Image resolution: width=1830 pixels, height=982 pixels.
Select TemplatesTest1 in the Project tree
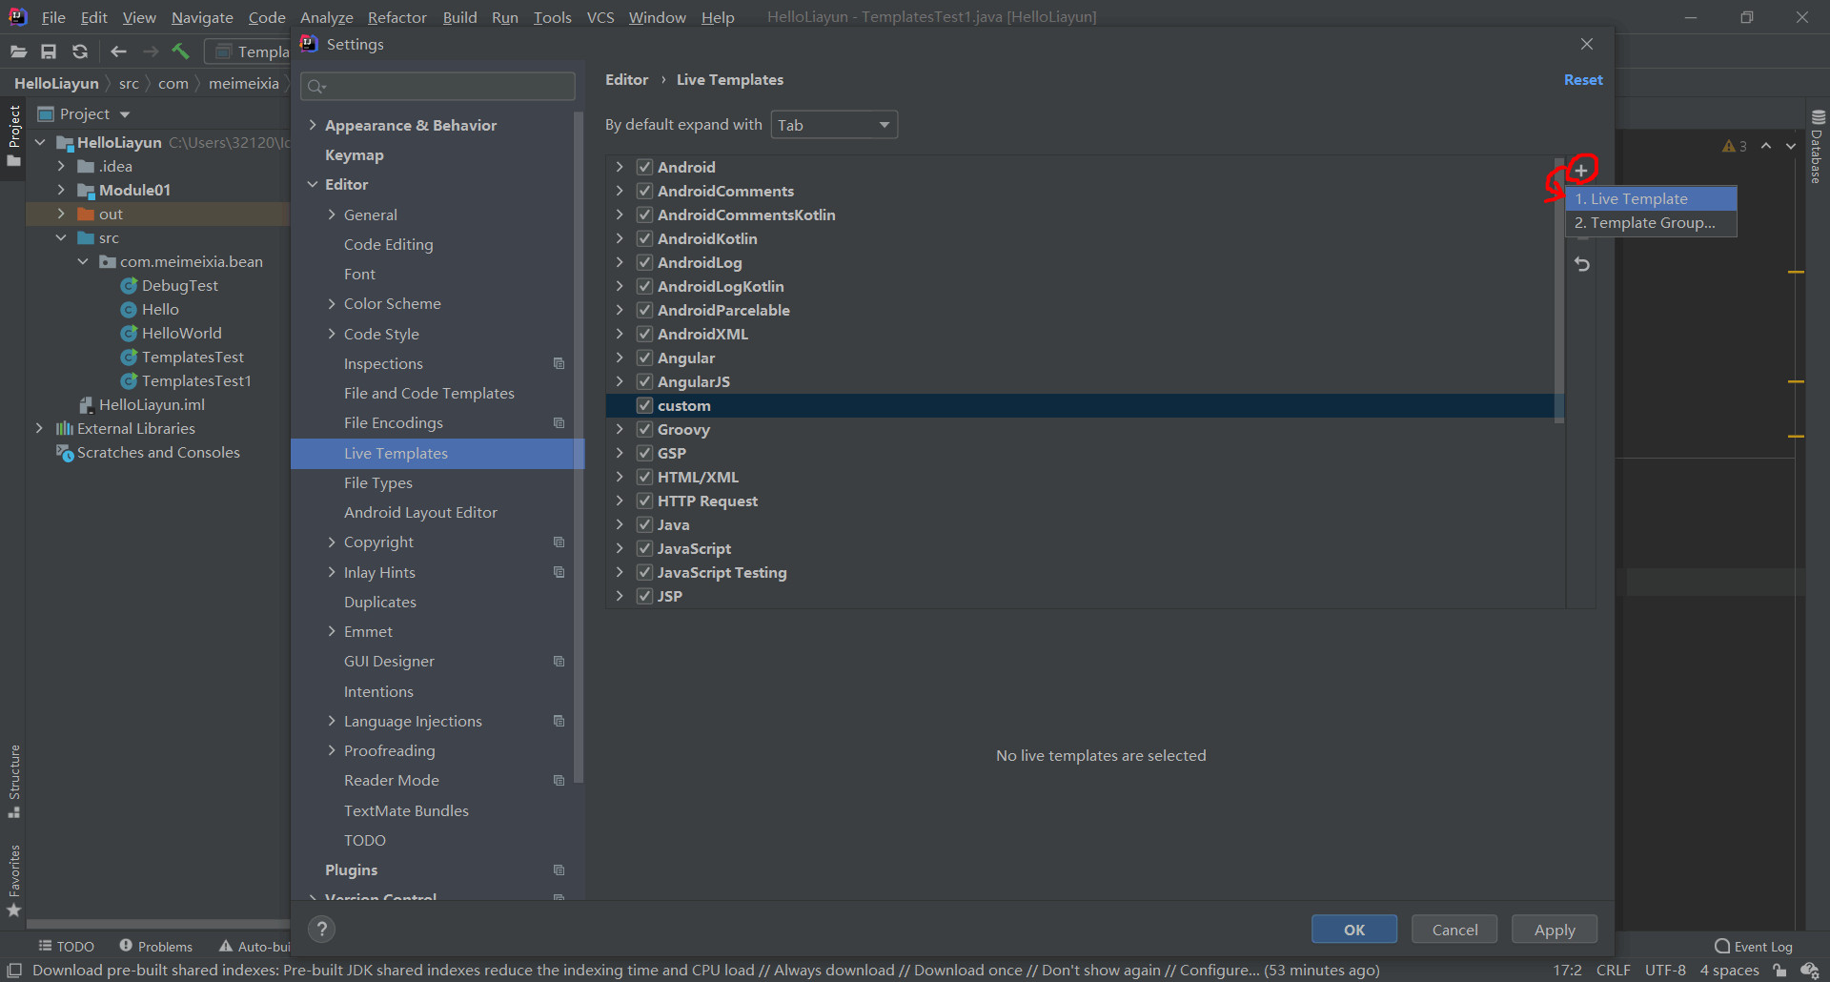tap(196, 381)
